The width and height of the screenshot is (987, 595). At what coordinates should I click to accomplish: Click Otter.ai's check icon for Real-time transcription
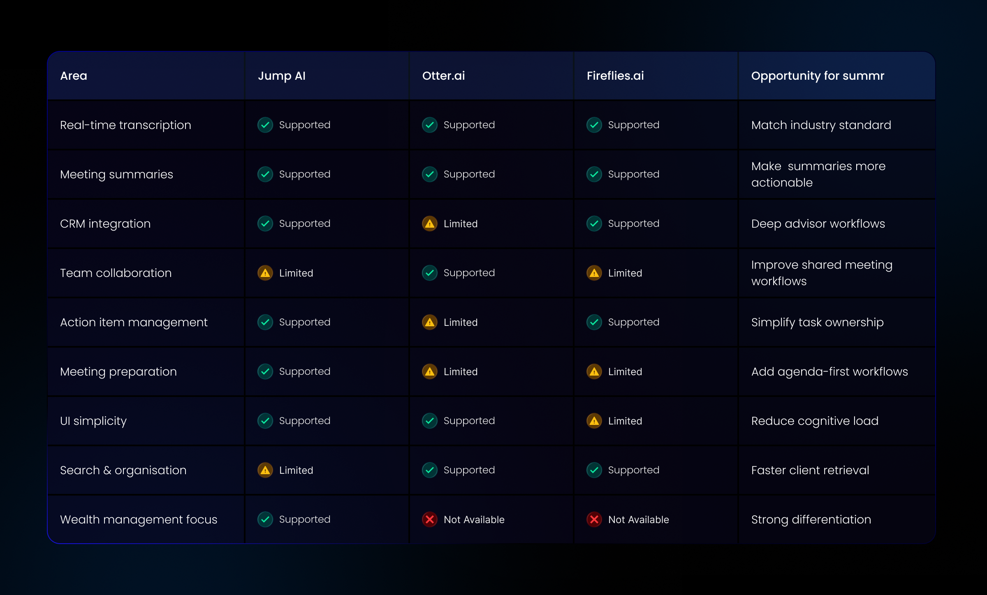[430, 125]
